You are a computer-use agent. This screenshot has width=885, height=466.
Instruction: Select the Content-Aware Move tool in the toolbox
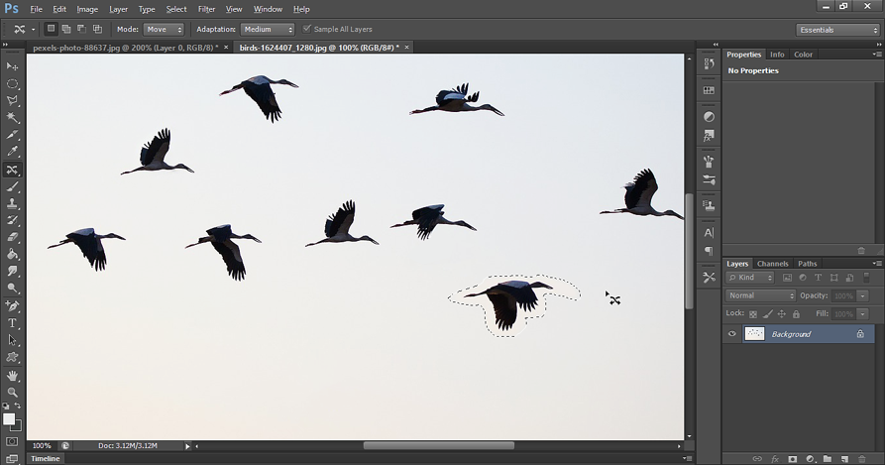pyautogui.click(x=12, y=170)
